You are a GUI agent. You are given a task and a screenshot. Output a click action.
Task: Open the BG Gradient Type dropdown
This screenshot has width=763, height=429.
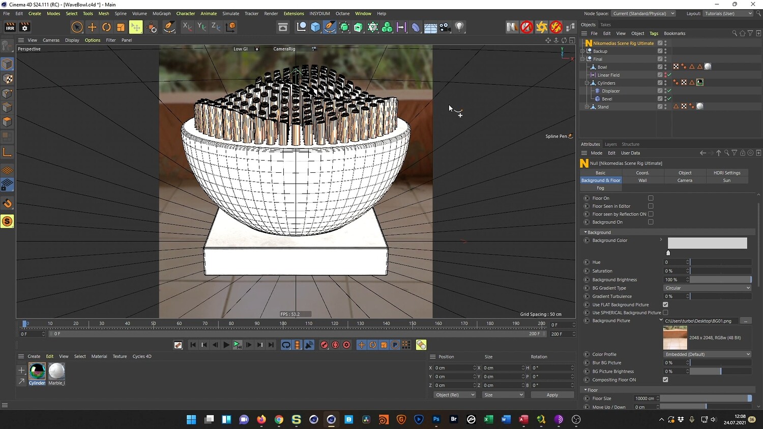tap(707, 288)
